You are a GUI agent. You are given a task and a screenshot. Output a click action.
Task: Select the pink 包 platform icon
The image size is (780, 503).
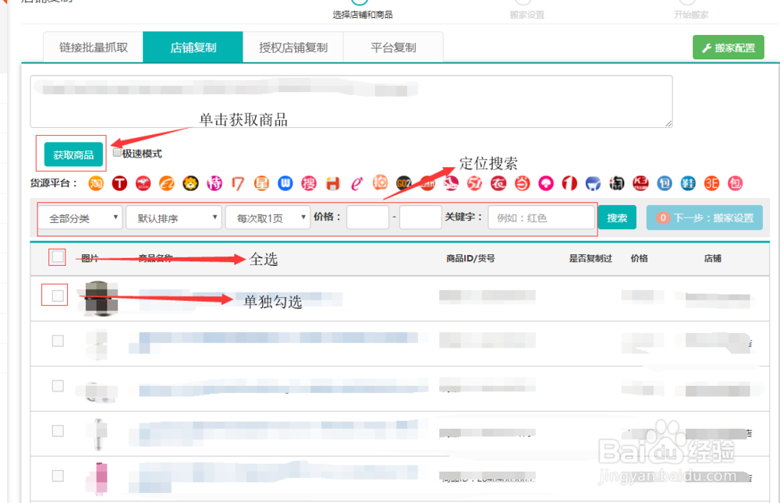point(736,183)
